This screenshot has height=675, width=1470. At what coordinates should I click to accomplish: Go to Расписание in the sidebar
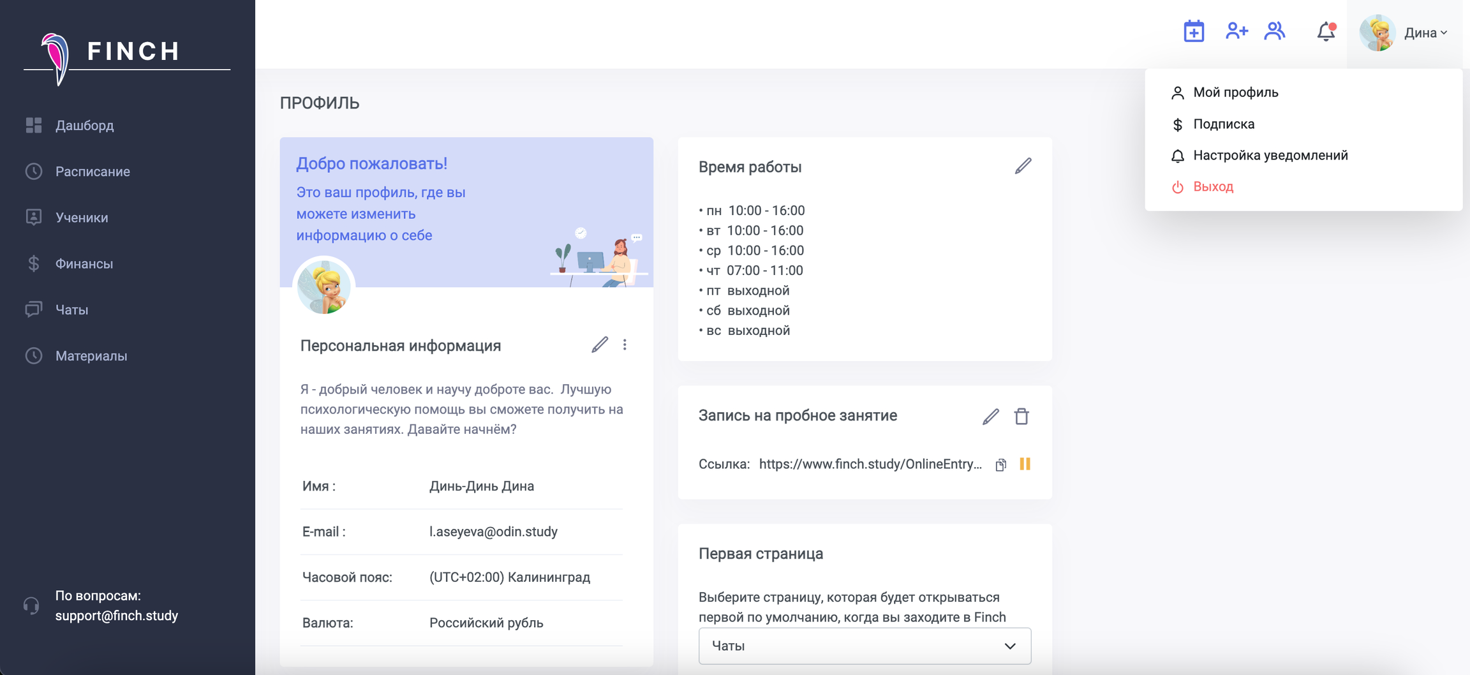tap(93, 172)
